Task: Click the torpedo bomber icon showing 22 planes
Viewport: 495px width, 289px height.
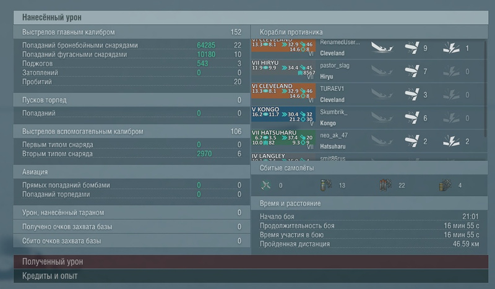Action: (384, 184)
